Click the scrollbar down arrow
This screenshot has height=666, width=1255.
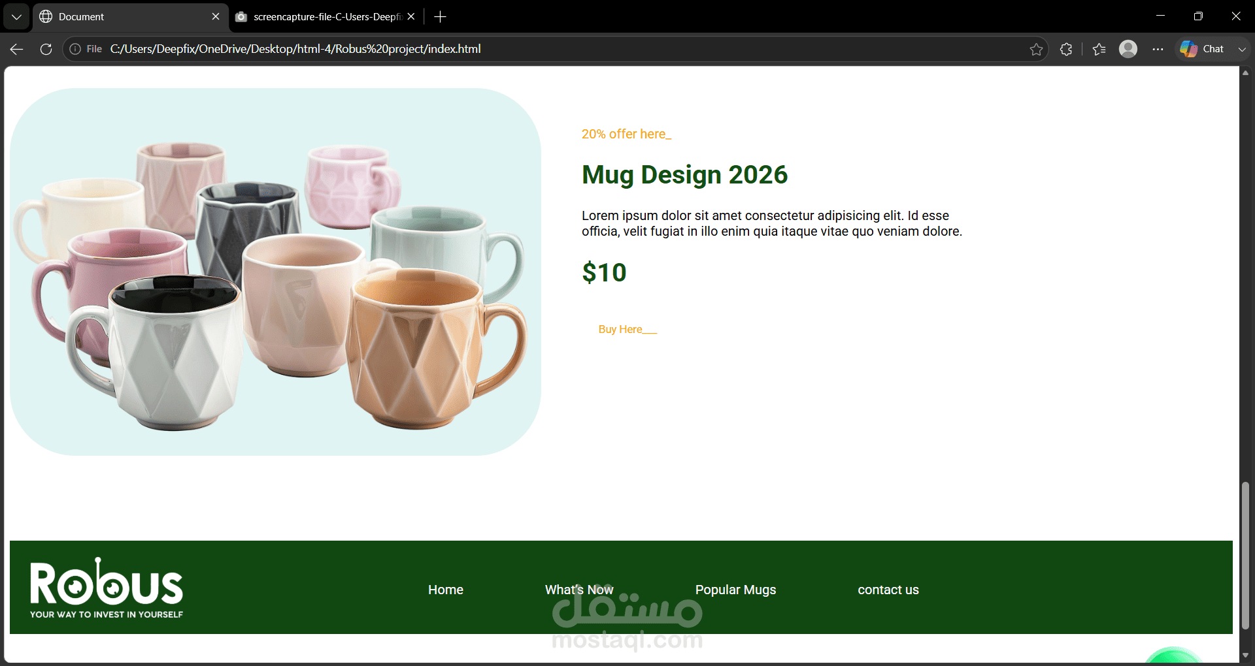click(1245, 656)
